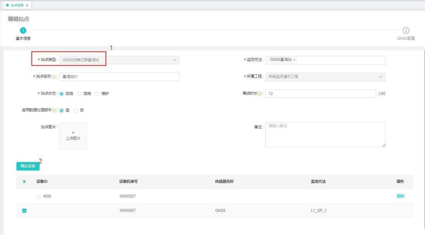Click the plus icon to upload 站点图片
The image size is (425, 235).
click(x=73, y=133)
